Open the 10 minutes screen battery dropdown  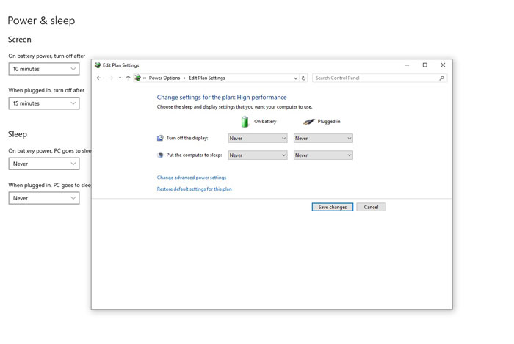(44, 69)
